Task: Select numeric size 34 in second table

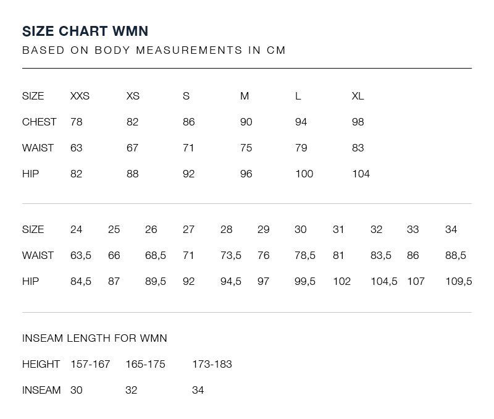Action: click(451, 229)
